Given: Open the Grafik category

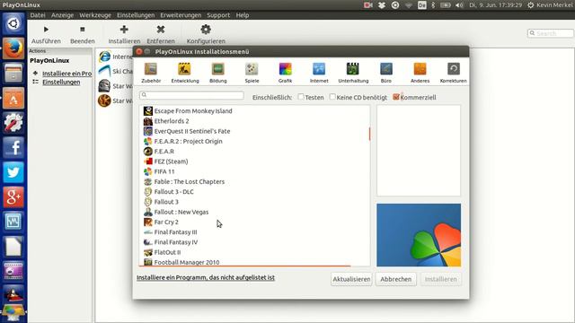Looking at the screenshot, I should (x=285, y=73).
